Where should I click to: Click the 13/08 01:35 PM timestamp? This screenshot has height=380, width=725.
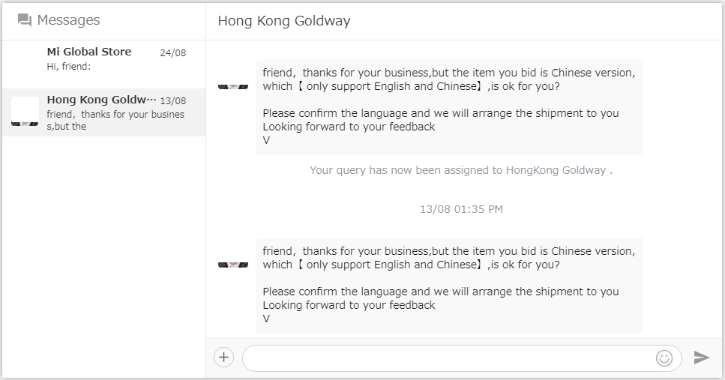click(461, 209)
